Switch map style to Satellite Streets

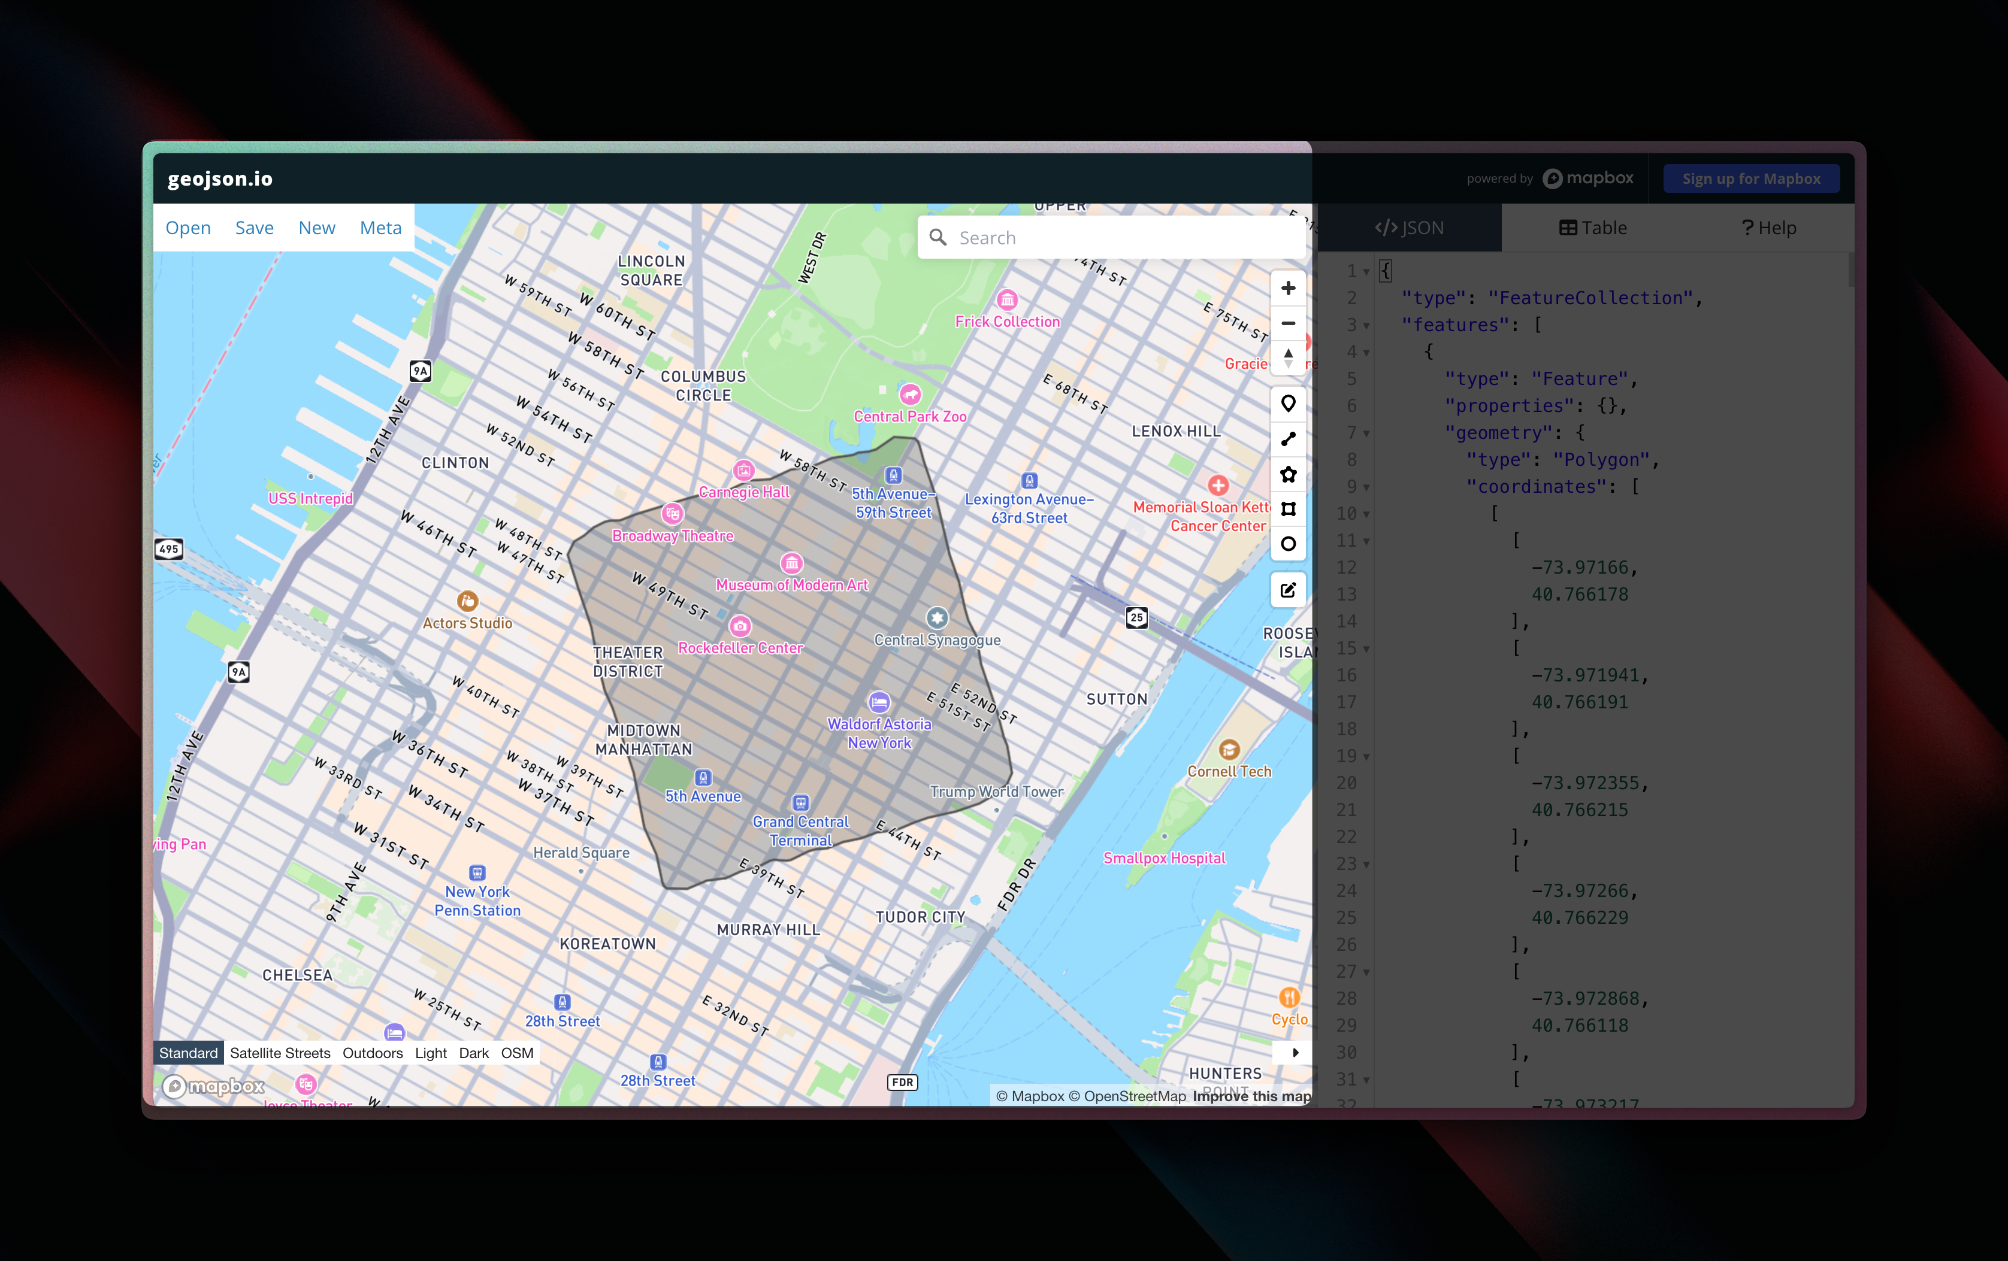280,1053
